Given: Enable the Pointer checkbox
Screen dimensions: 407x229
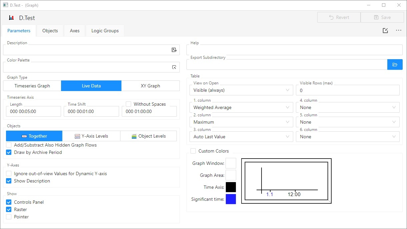Looking at the screenshot, I should point(9,217).
